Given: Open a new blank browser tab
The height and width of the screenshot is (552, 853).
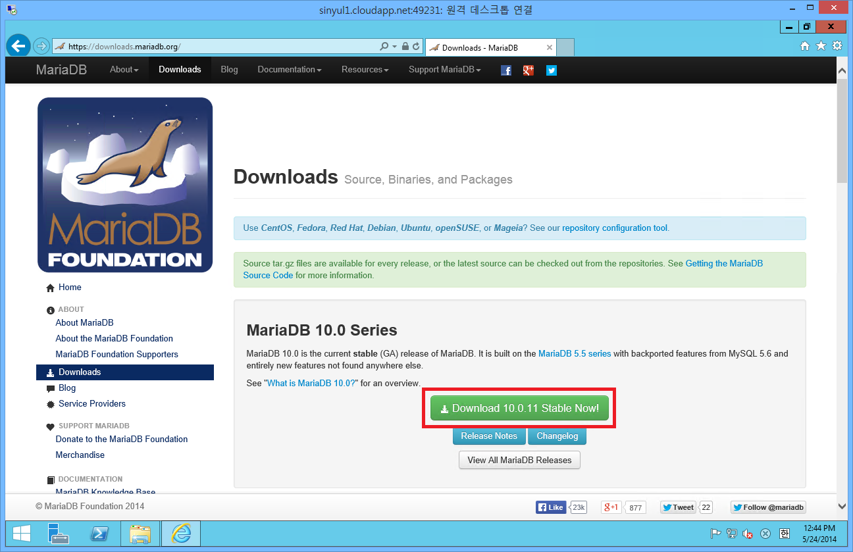Looking at the screenshot, I should click(566, 47).
